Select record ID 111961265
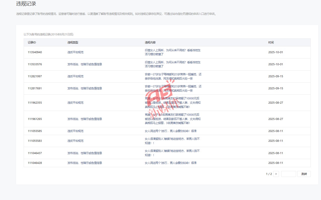321x200 pixels. (35, 119)
